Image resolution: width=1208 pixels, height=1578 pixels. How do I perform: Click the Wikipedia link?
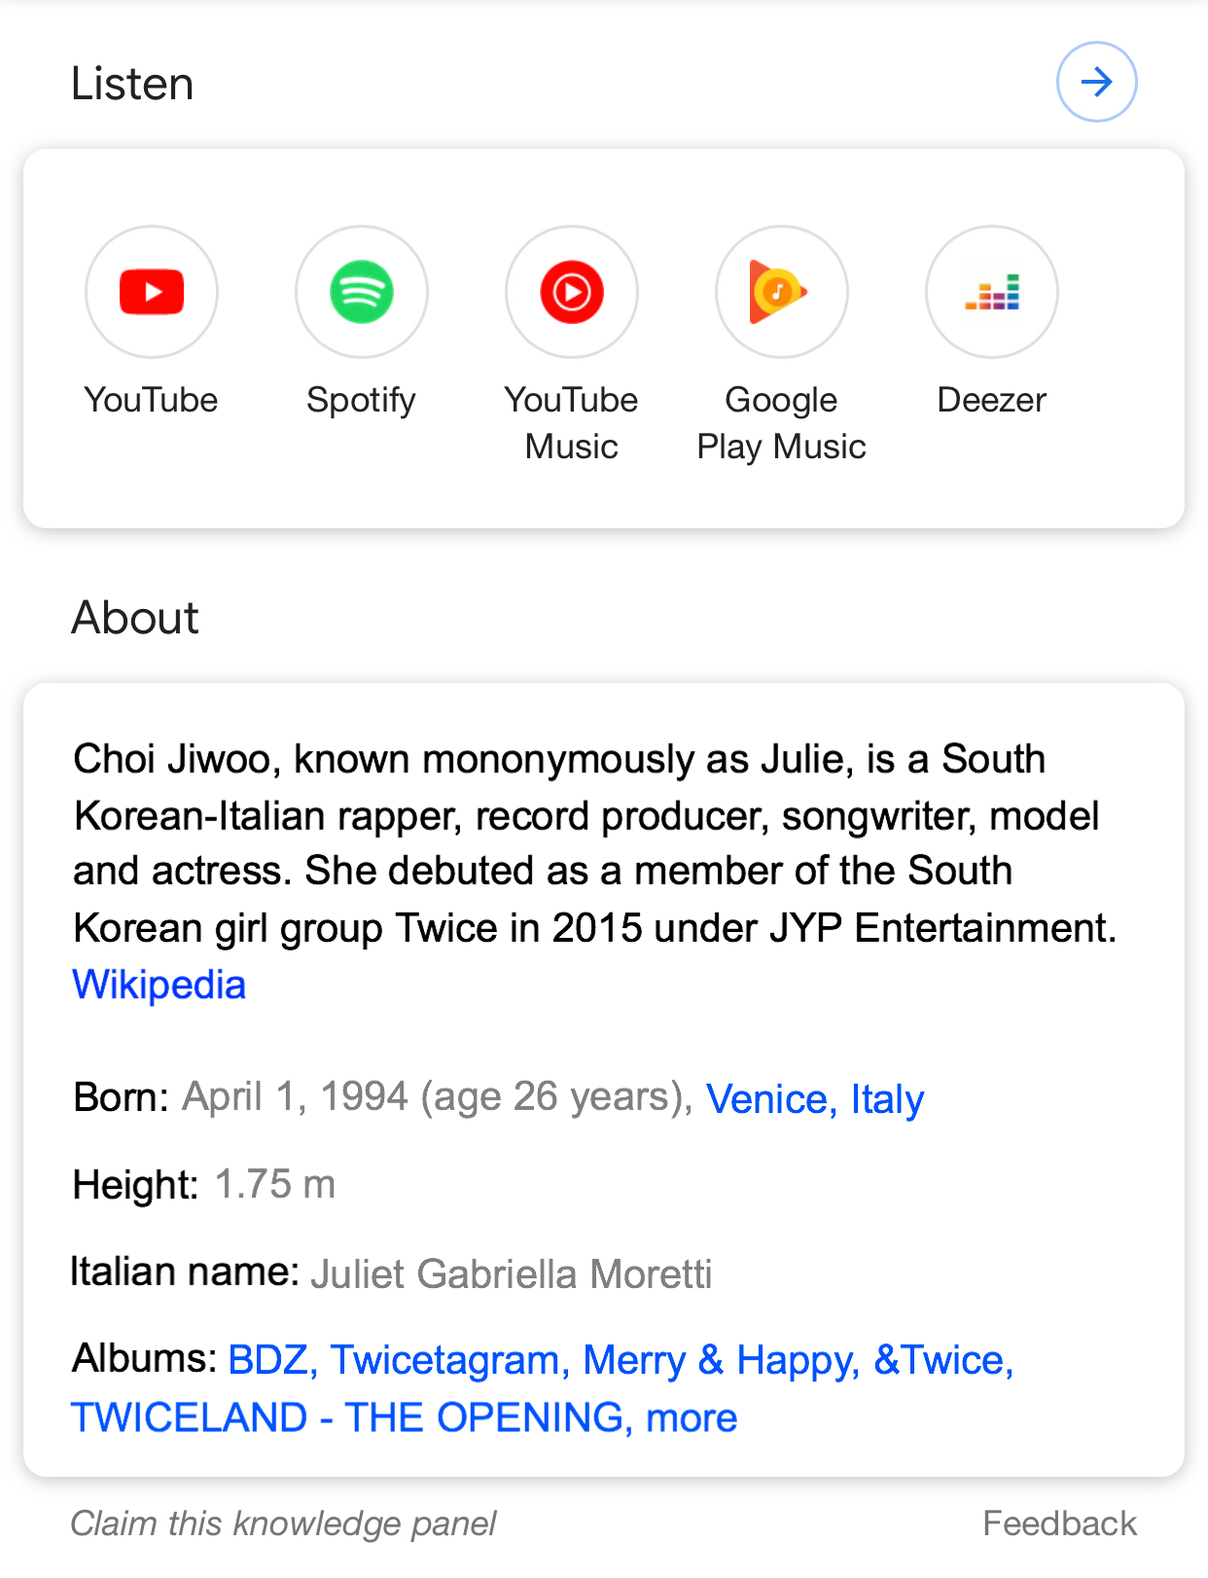coord(160,985)
